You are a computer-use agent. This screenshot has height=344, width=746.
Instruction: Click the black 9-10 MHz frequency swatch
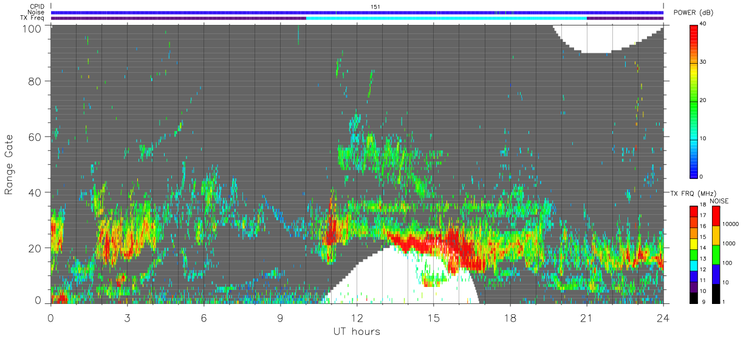pyautogui.click(x=693, y=298)
